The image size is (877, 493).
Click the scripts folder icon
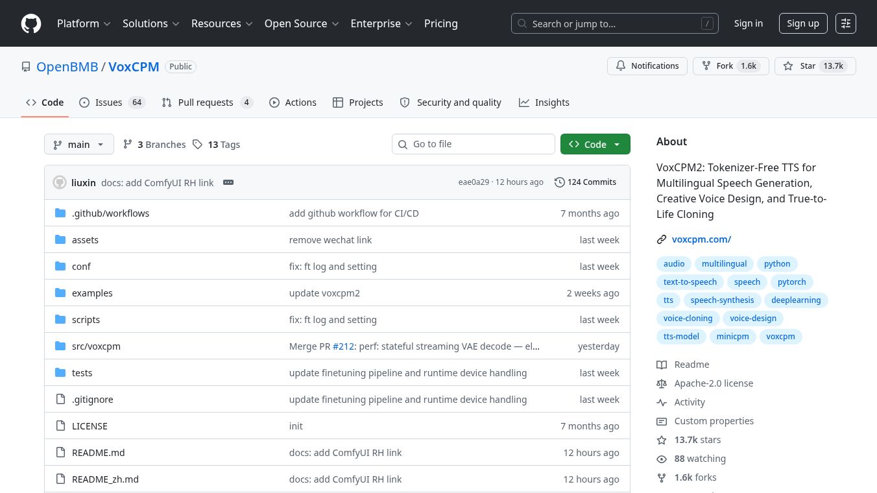click(x=61, y=320)
